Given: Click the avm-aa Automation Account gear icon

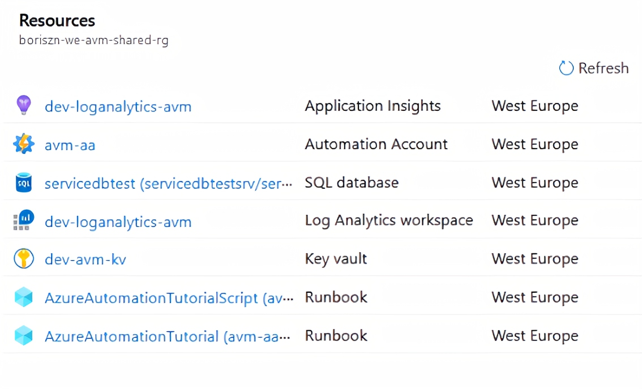Looking at the screenshot, I should 23,144.
